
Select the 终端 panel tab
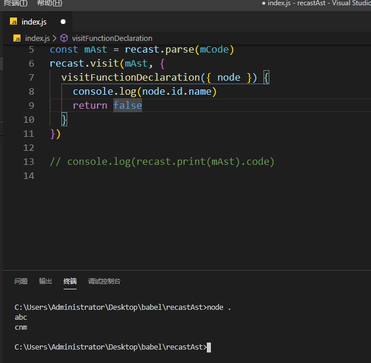coord(70,281)
